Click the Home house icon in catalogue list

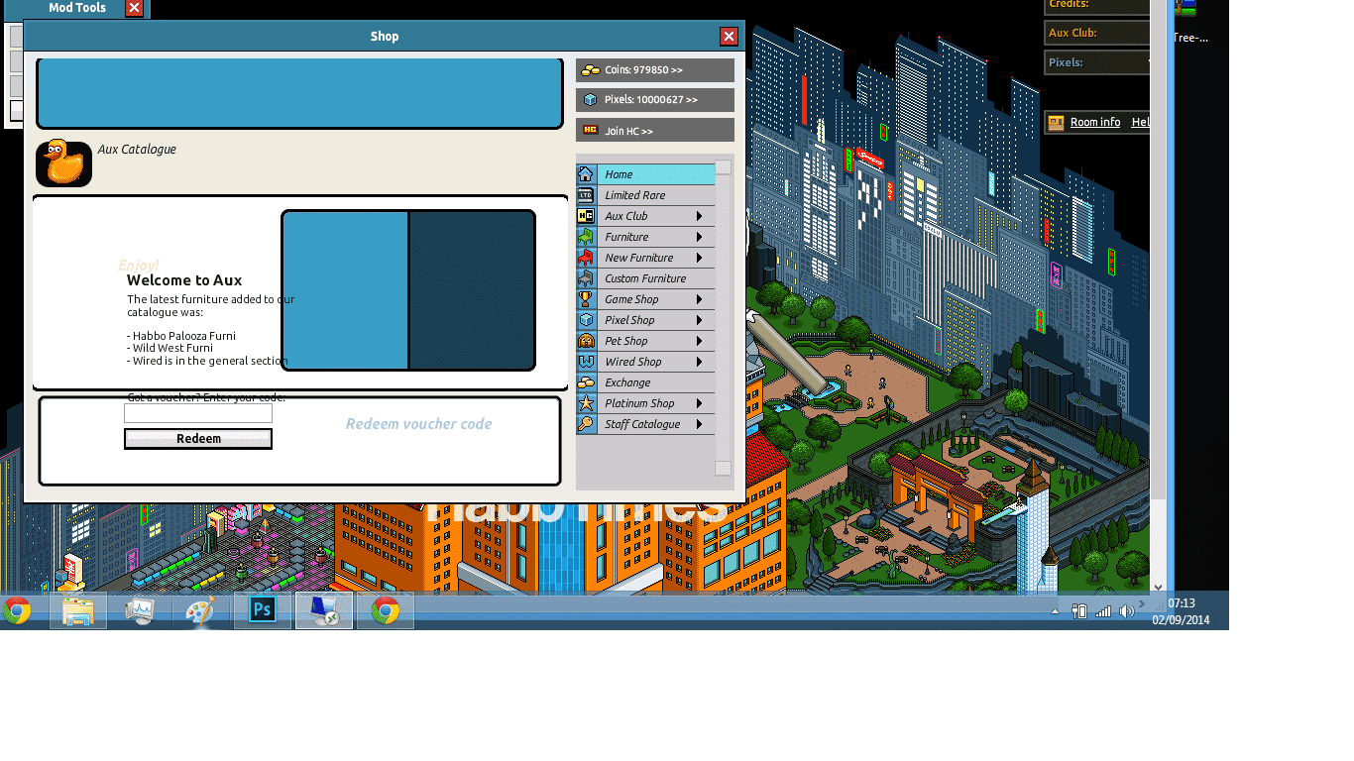(586, 174)
